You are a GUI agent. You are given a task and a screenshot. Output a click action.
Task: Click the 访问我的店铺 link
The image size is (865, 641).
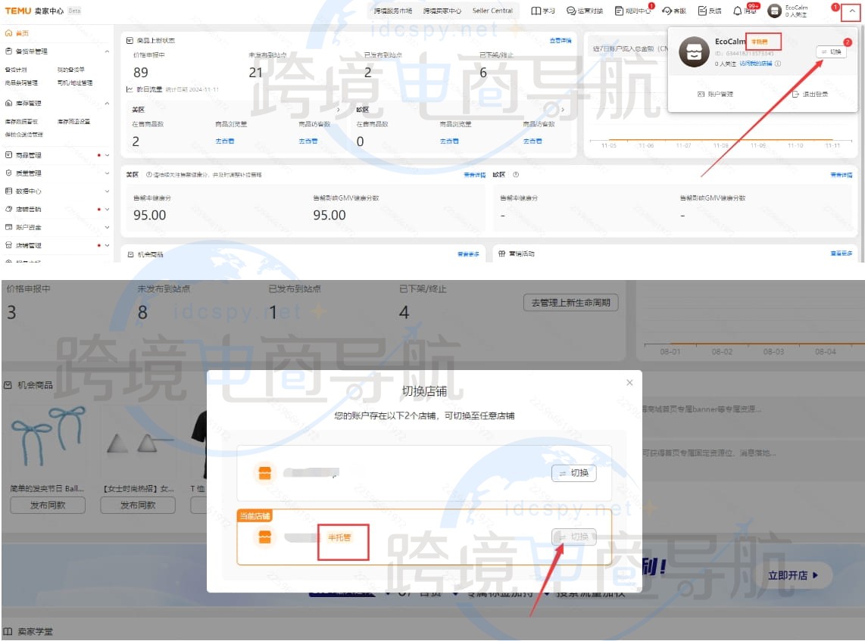757,64
